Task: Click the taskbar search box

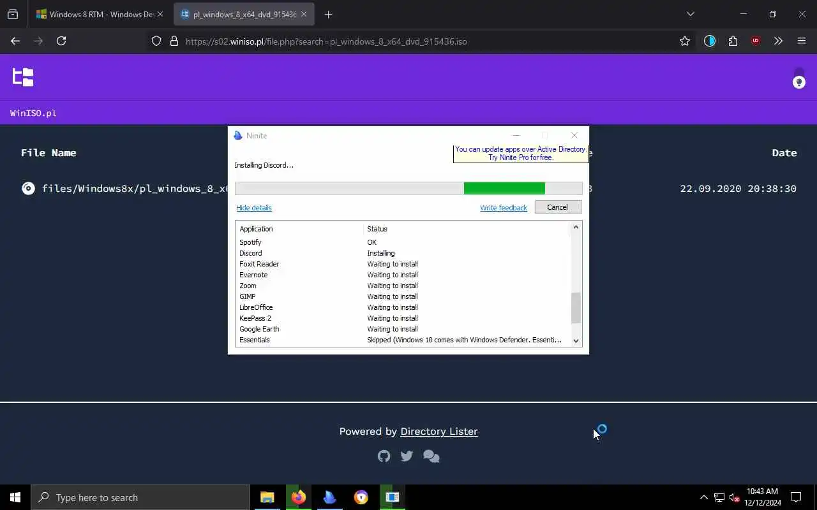Action: 140,497
